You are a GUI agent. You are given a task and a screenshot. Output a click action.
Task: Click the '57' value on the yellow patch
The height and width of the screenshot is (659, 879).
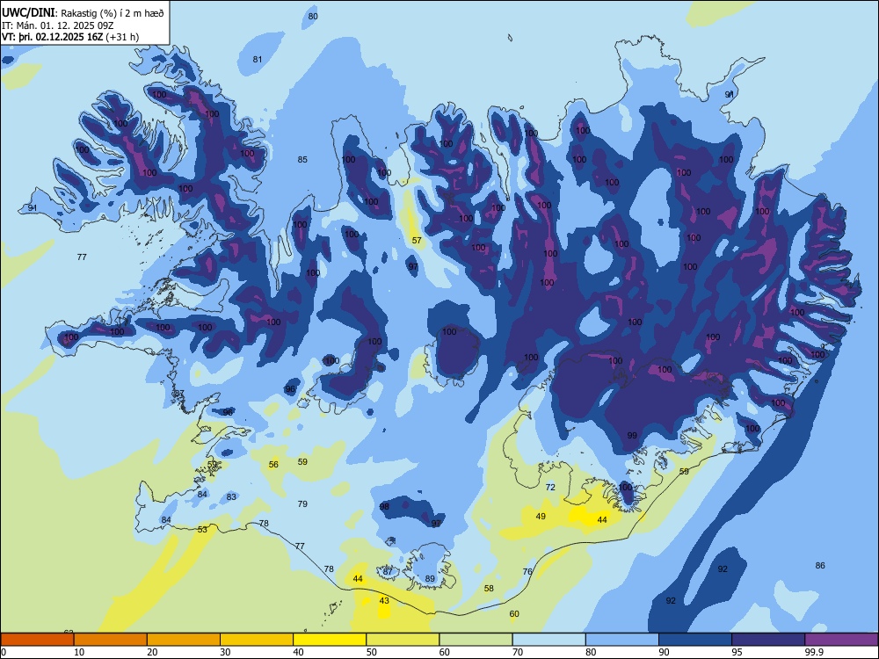[x=417, y=241]
